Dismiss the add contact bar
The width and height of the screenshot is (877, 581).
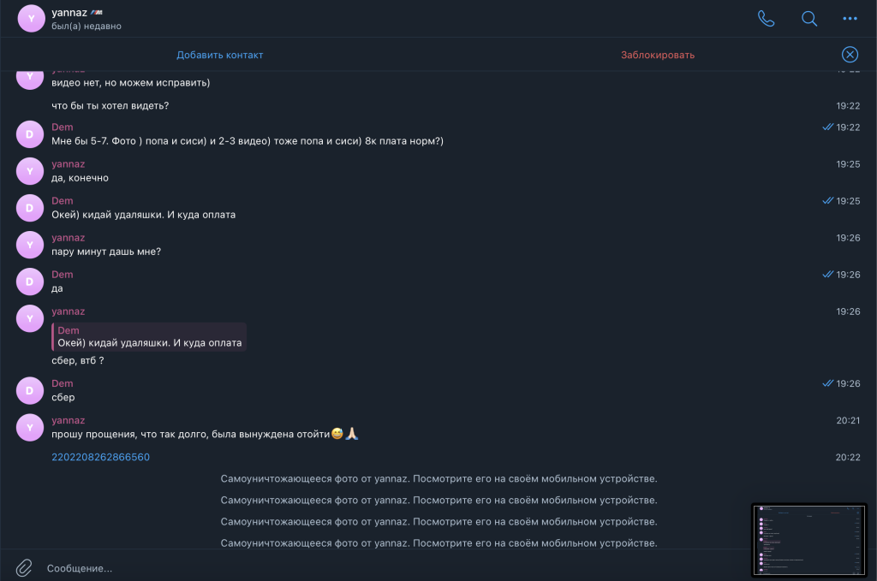(850, 55)
